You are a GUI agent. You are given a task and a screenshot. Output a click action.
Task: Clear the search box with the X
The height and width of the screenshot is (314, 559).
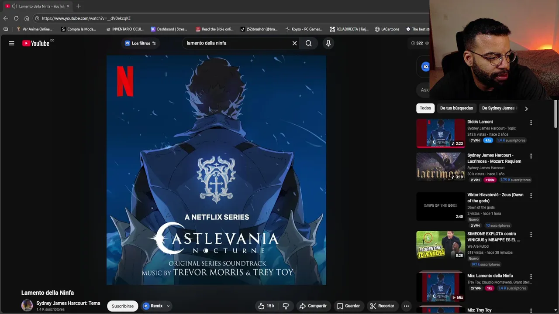(294, 43)
